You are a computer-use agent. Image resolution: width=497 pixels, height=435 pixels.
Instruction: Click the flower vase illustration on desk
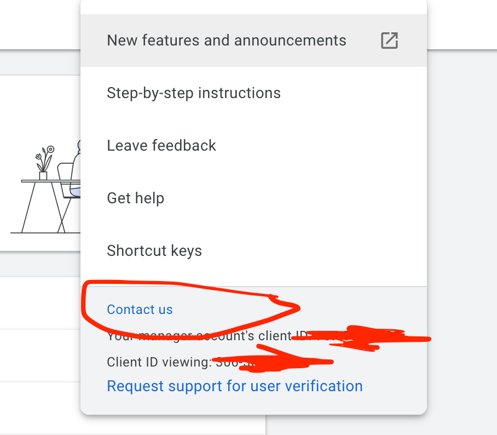click(44, 163)
